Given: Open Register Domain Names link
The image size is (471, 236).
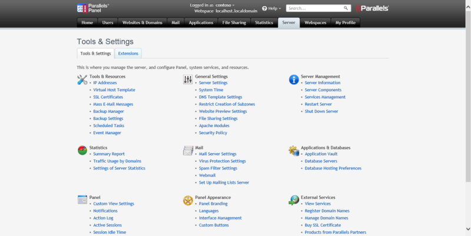Looking at the screenshot, I should (327, 211).
